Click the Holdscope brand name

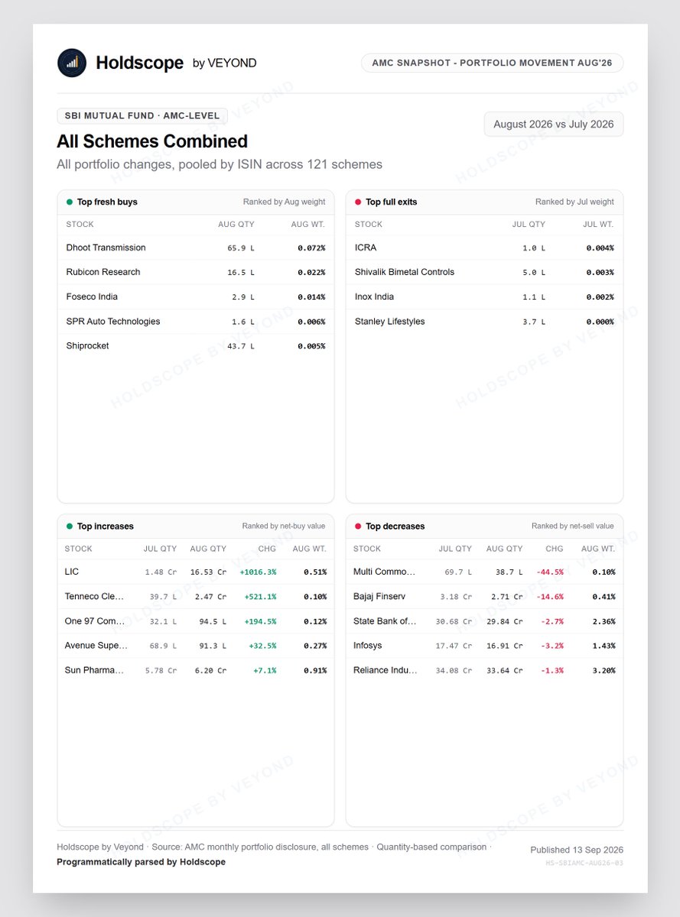click(140, 63)
